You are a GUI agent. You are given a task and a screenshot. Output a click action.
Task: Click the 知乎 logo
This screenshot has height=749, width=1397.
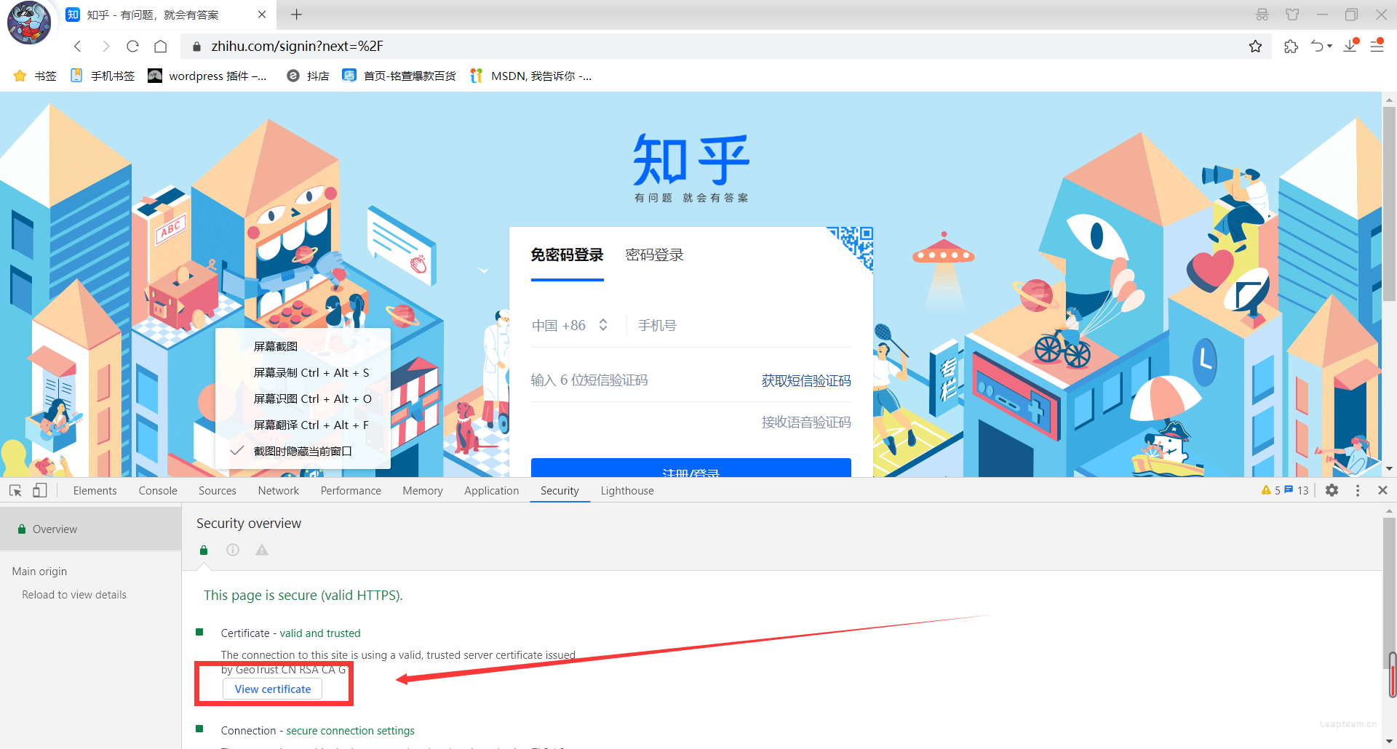pyautogui.click(x=691, y=160)
